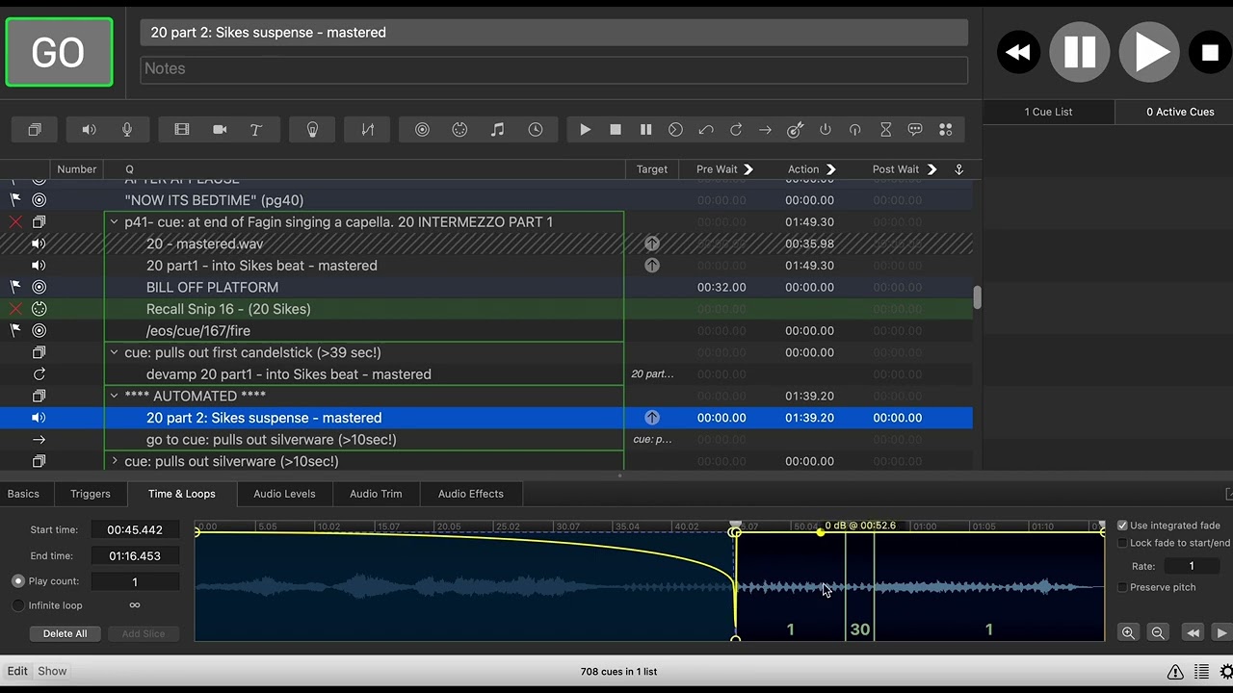This screenshot has height=693, width=1233.
Task: Enable Lock fade to start/end
Action: (1122, 543)
